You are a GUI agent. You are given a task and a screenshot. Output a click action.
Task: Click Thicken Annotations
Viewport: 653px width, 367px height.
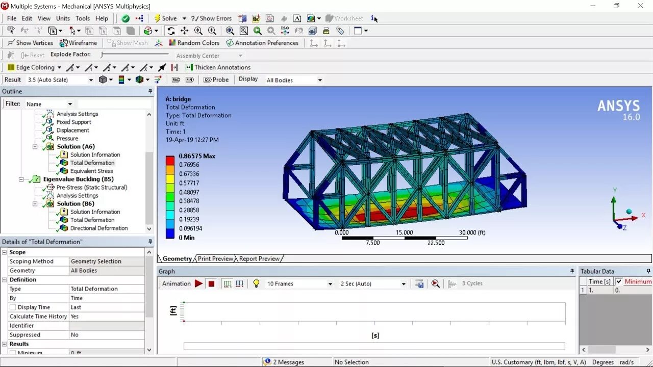[x=218, y=67]
